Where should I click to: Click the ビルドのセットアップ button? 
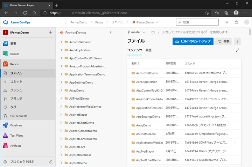[193, 41]
